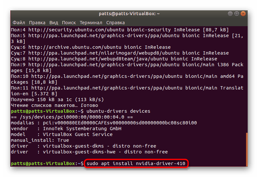Viewport: 258px width, 177px height.
Task: Click the terminal vertical scrollbar thumb
Action: pyautogui.click(x=247, y=150)
